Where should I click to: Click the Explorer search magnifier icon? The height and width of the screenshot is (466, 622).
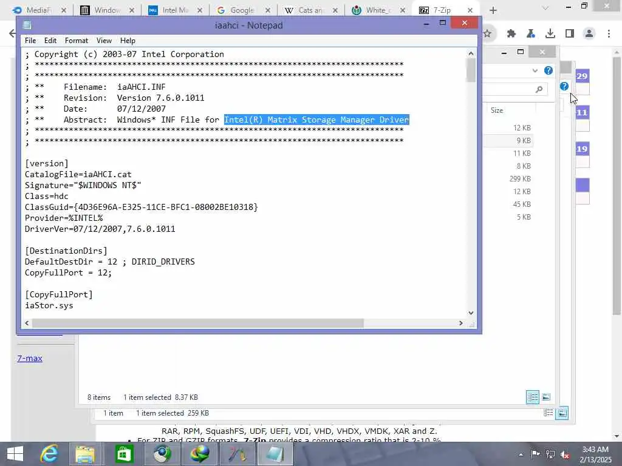[539, 89]
